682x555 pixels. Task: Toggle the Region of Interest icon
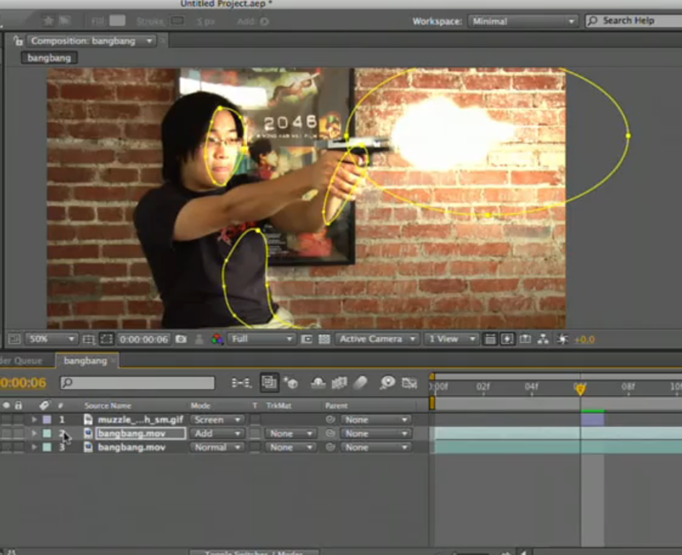point(307,339)
